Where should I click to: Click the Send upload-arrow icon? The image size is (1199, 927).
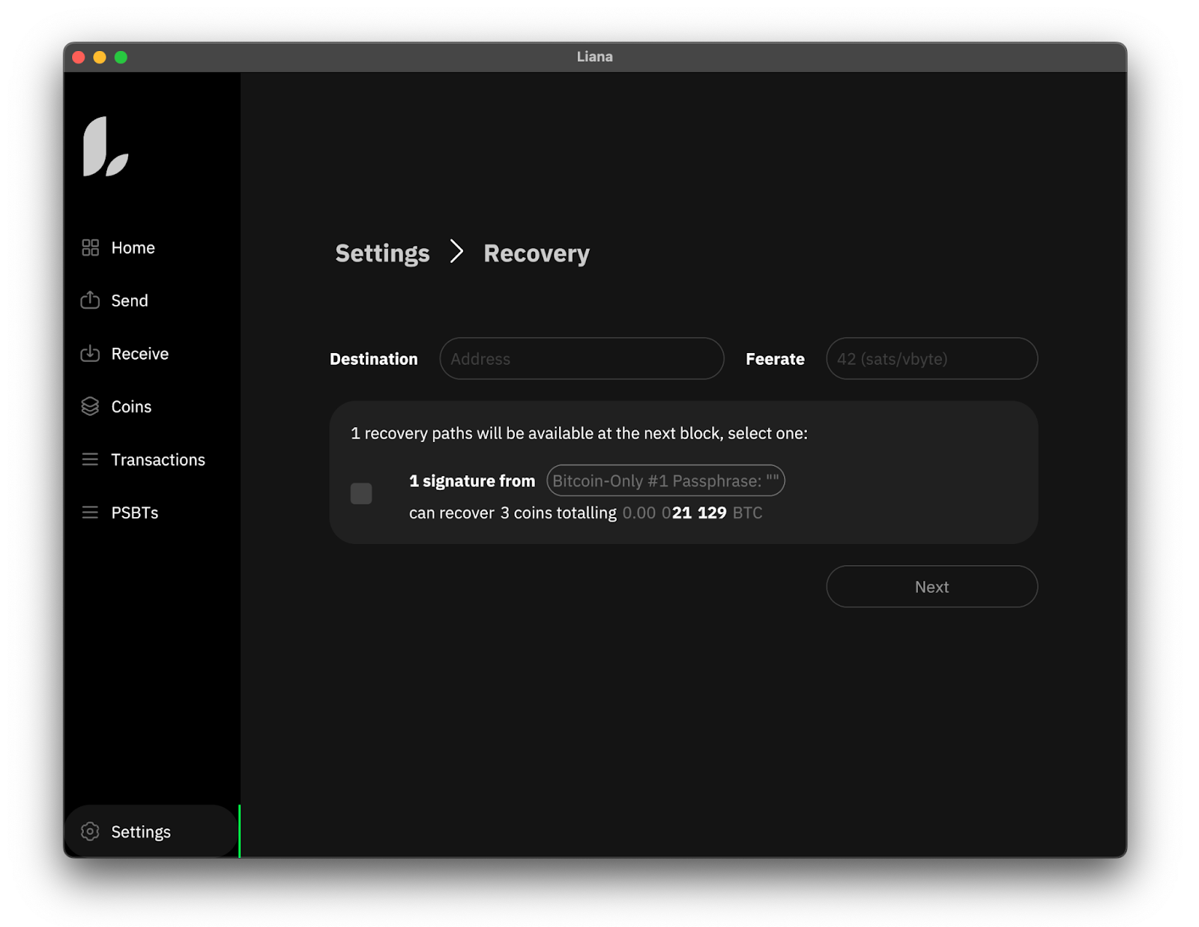click(x=90, y=300)
